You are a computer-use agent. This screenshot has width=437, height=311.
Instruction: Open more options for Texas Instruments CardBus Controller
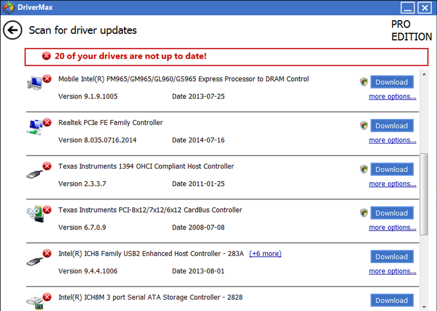pyautogui.click(x=392, y=228)
